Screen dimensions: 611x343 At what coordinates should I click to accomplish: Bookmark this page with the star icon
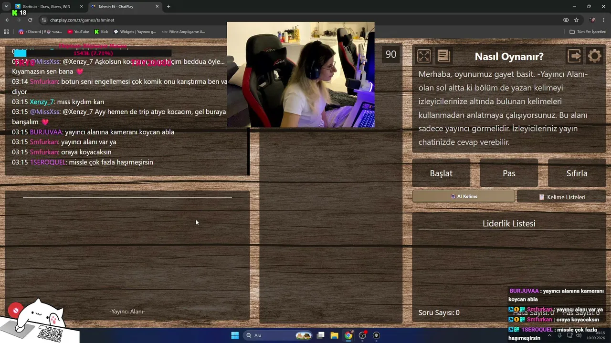click(576, 20)
